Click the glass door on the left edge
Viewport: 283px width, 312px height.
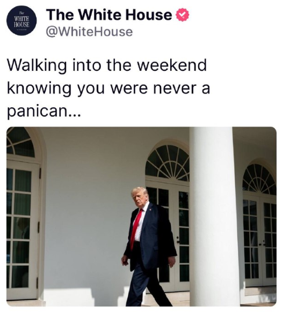tap(23, 229)
